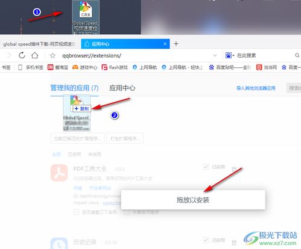Click the 历史记录 extension title
The image size is (301, 249).
[84, 242]
